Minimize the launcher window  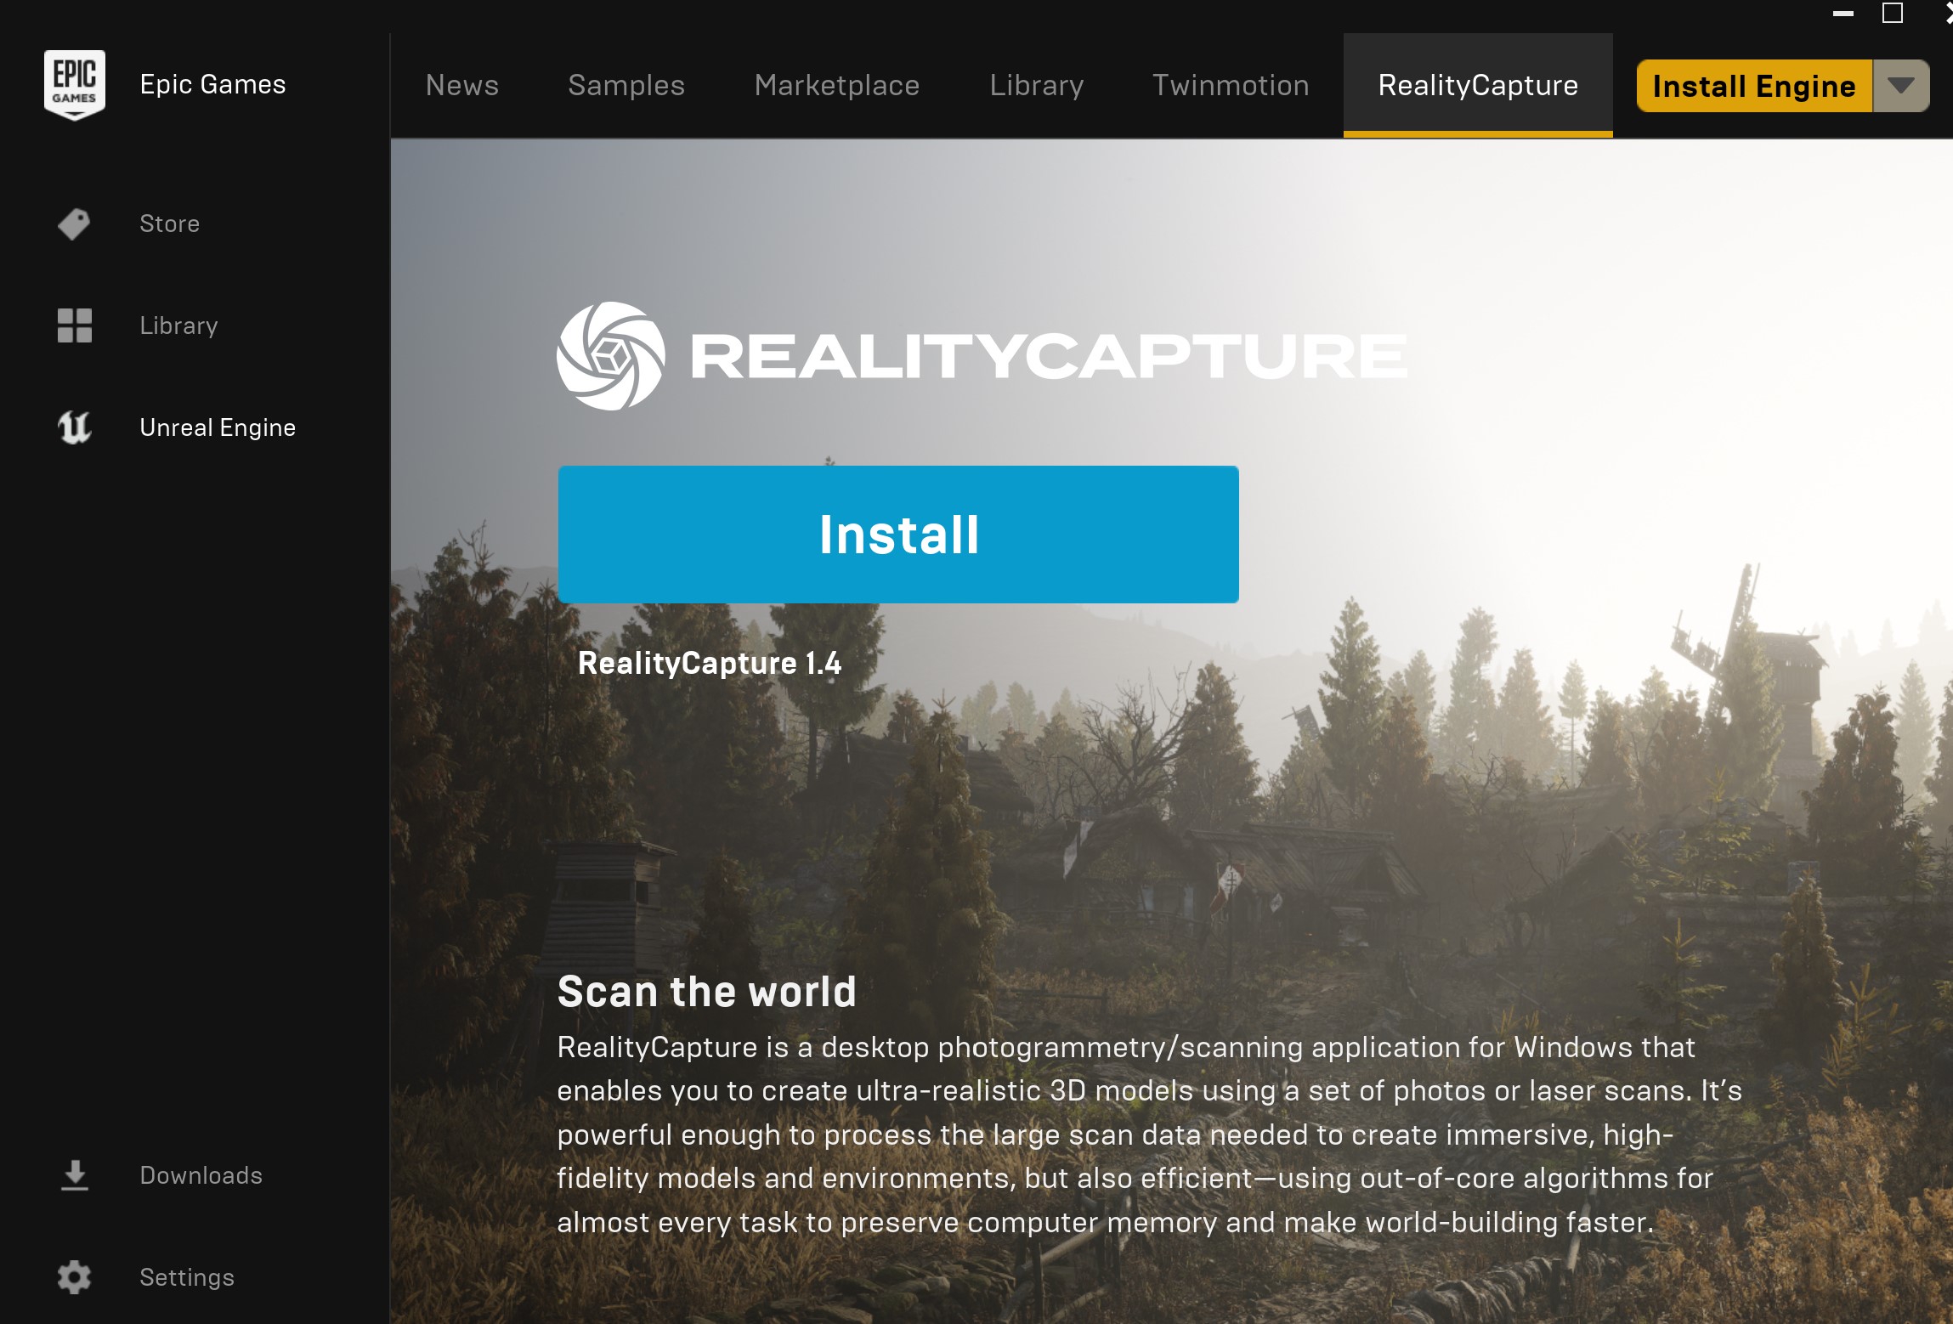[x=1843, y=14]
